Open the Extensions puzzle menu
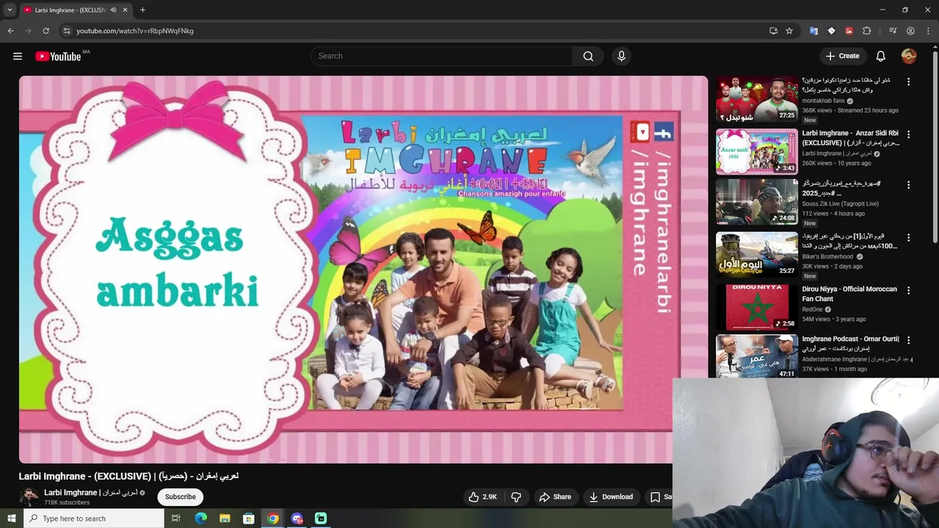Image resolution: width=939 pixels, height=528 pixels. (x=866, y=31)
